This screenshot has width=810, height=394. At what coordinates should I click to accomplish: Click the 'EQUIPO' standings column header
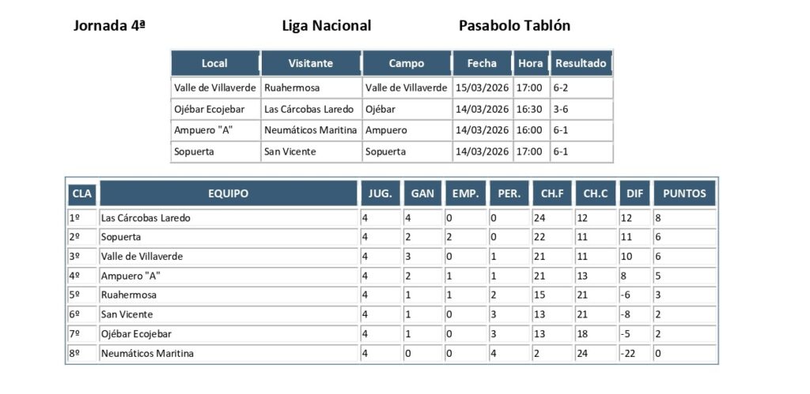(x=229, y=193)
